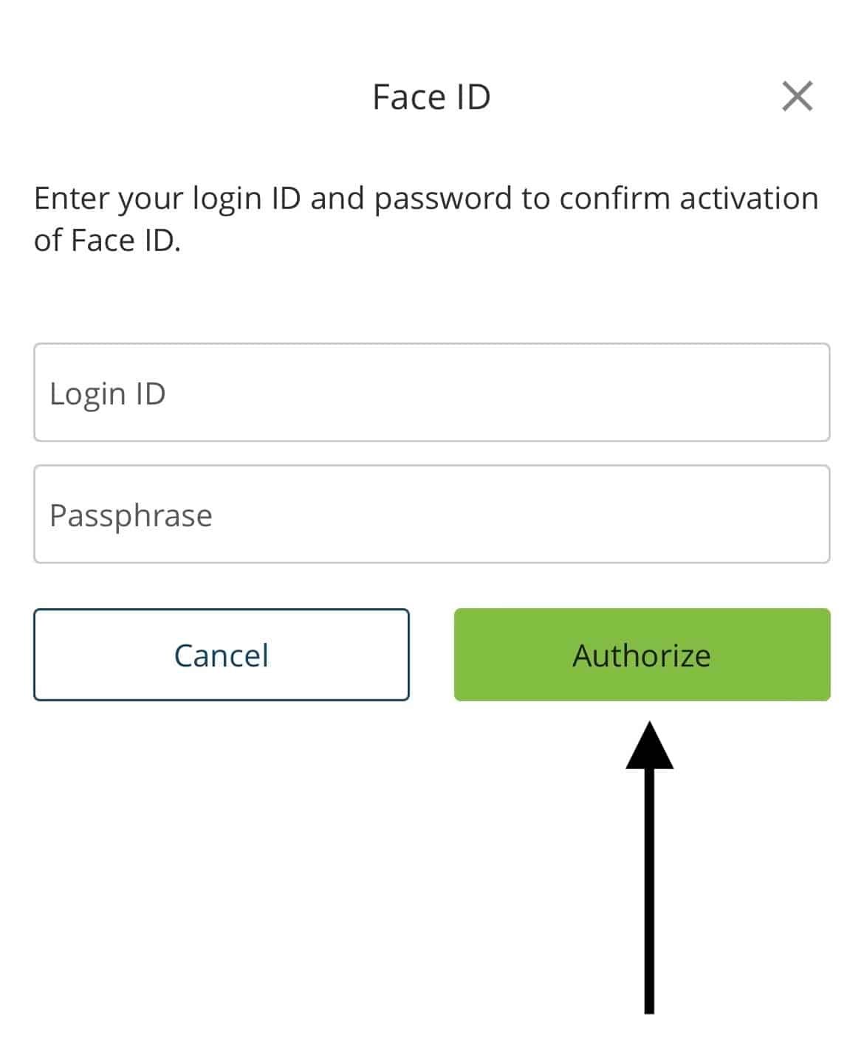Place cursor in the Passphrase field
Screen dimensions: 864x1043
432,514
